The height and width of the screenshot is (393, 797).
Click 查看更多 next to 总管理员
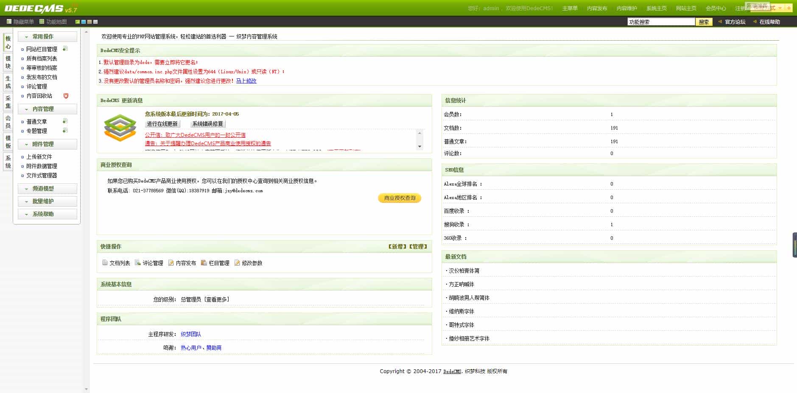point(216,299)
